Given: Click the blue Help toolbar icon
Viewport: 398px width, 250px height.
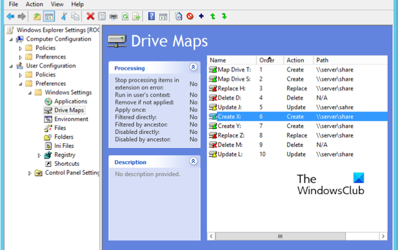Looking at the screenshot, I should [x=151, y=16].
